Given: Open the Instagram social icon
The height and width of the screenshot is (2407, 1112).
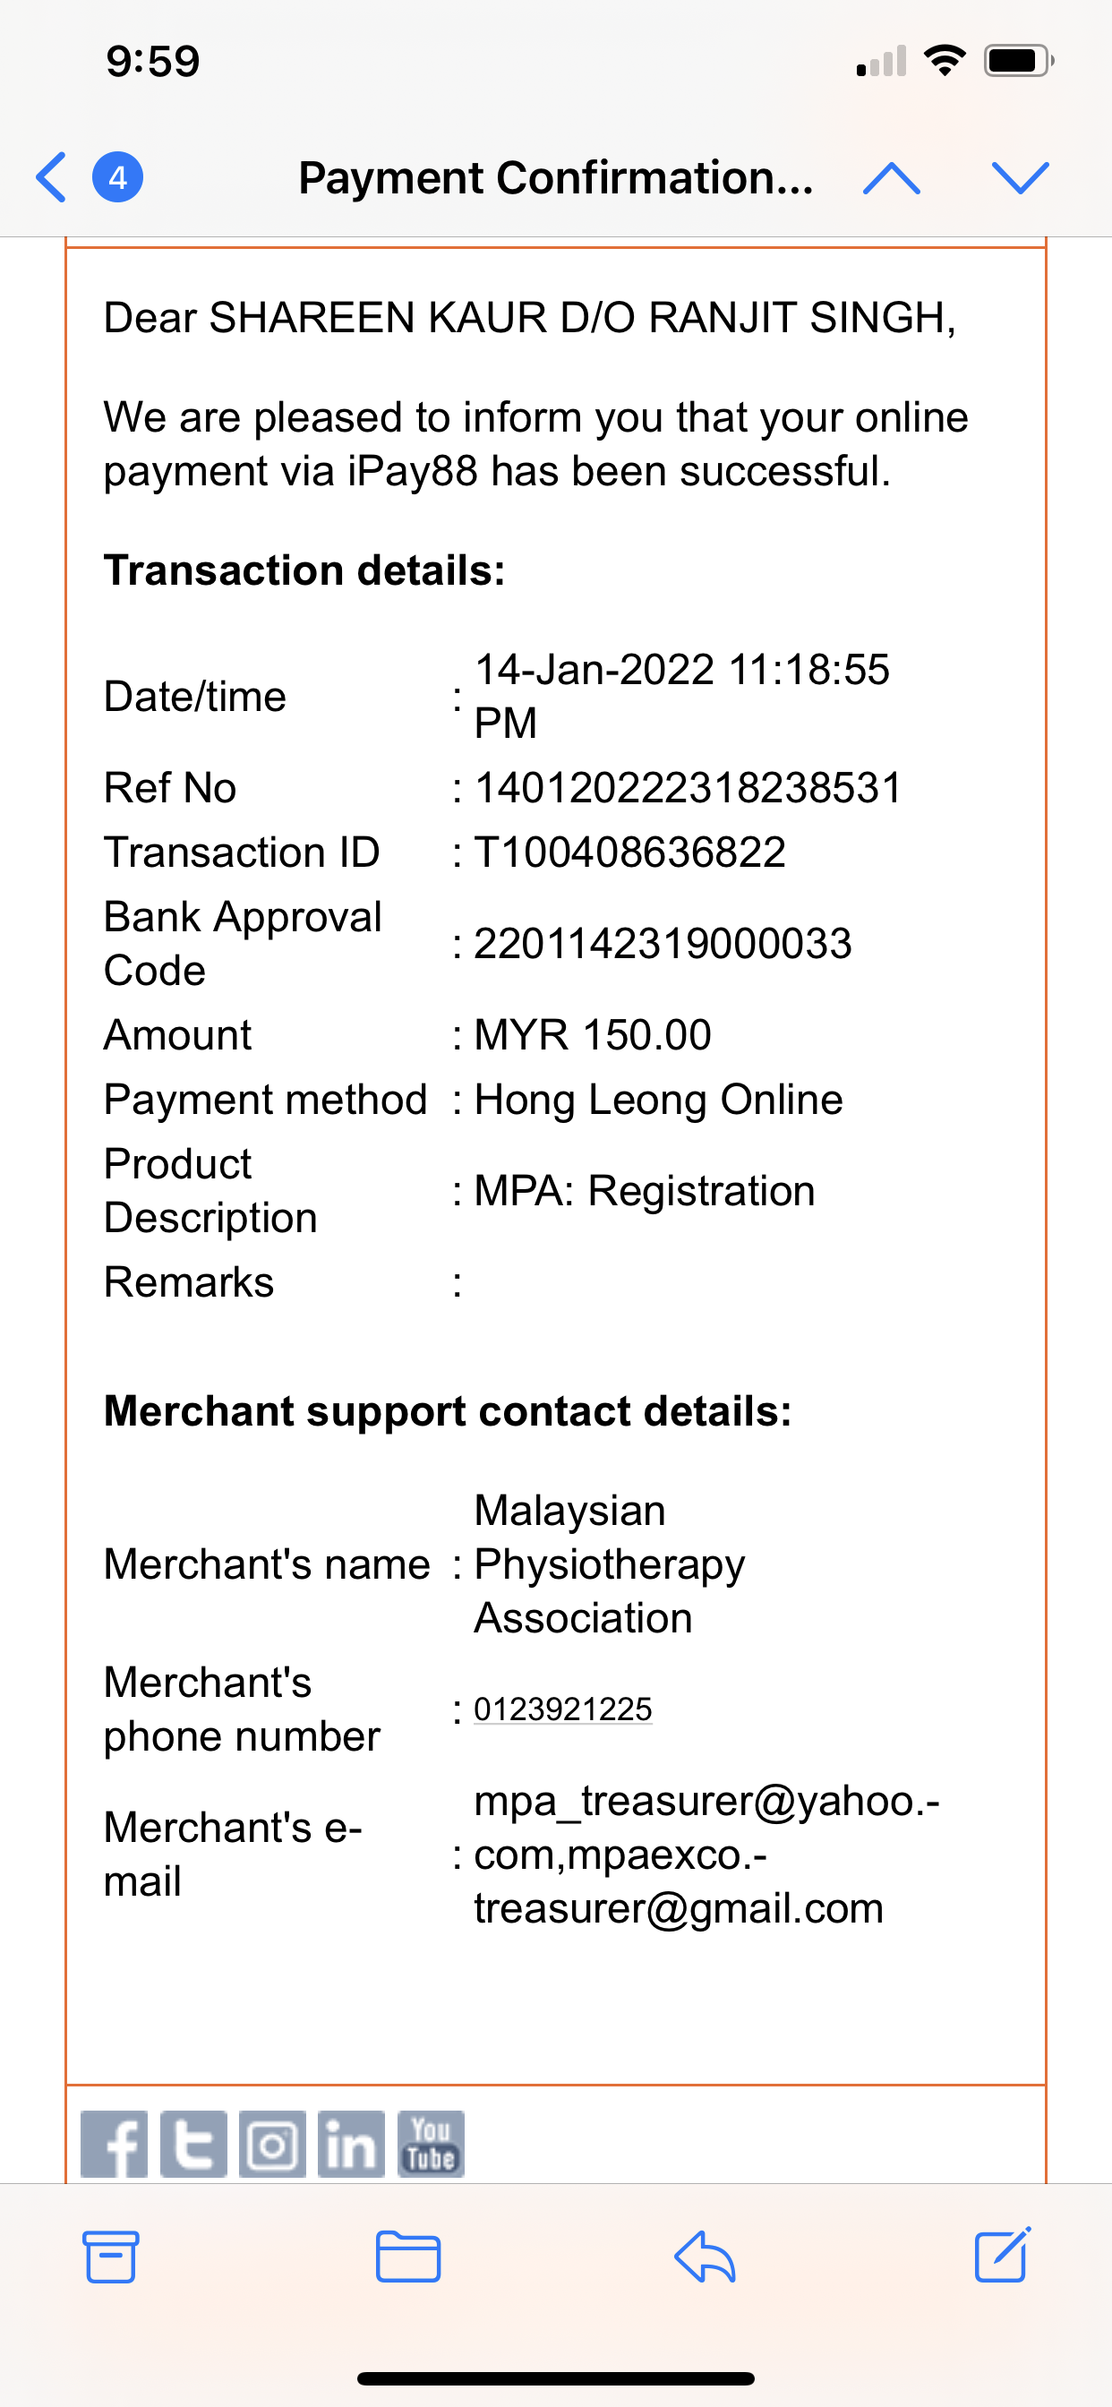Looking at the screenshot, I should (x=272, y=2144).
